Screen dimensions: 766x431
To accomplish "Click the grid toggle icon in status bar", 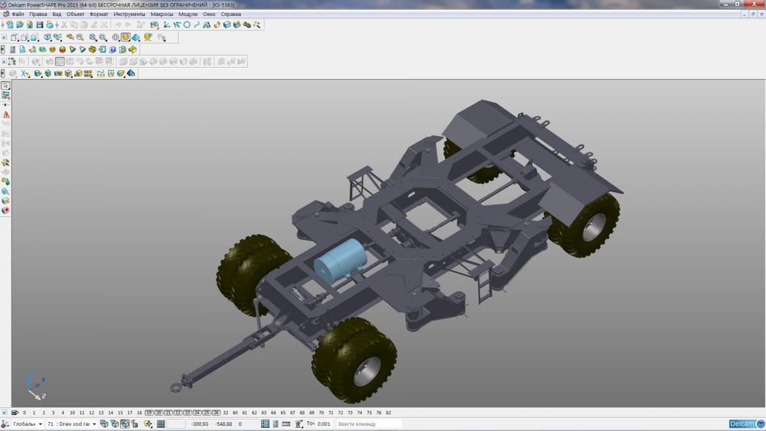I will (161, 423).
